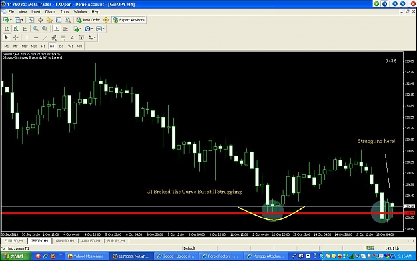Pick the horizontal line drawing tool
The width and height of the screenshot is (417, 261).
(x=36, y=38)
